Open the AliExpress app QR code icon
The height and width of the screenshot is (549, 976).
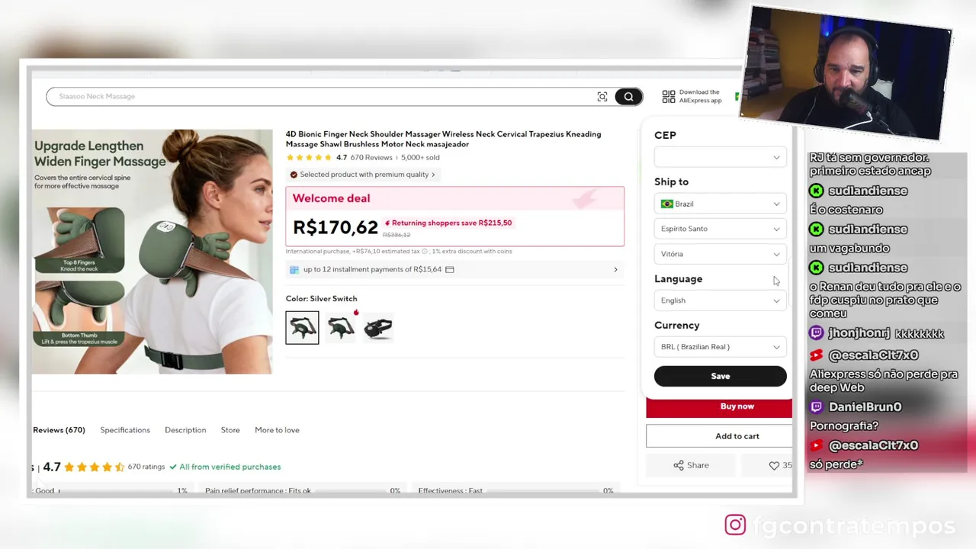(x=669, y=96)
